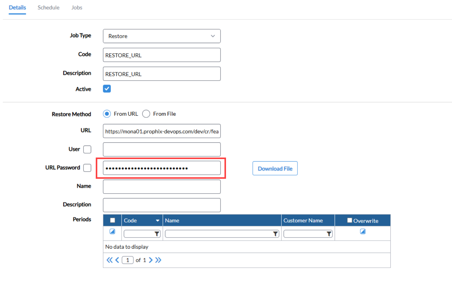Screen dimensions: 452x284
Task: Sort by the Name column header
Action: tap(172, 221)
